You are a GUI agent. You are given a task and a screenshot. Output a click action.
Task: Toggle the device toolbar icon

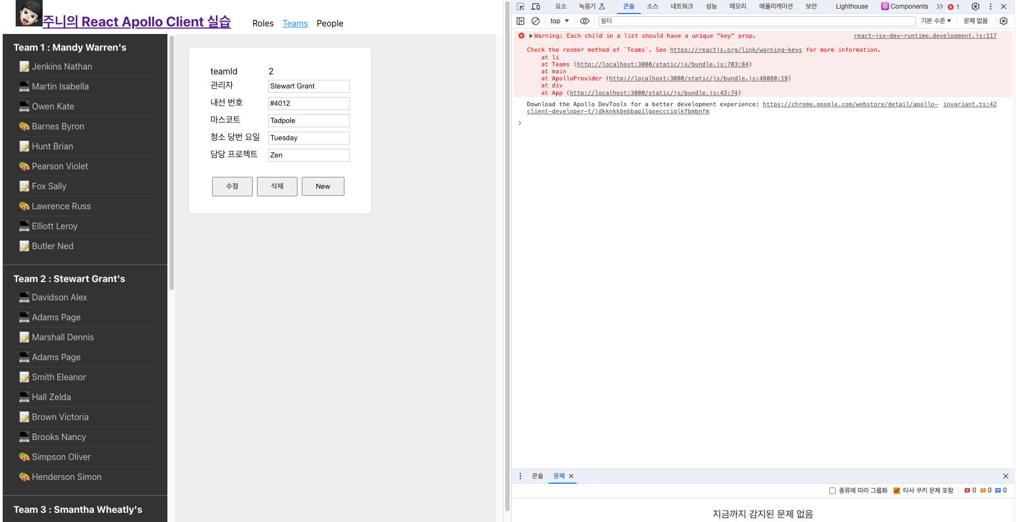tap(536, 6)
